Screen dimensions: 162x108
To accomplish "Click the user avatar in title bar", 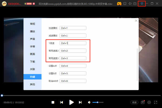I will (4, 4).
